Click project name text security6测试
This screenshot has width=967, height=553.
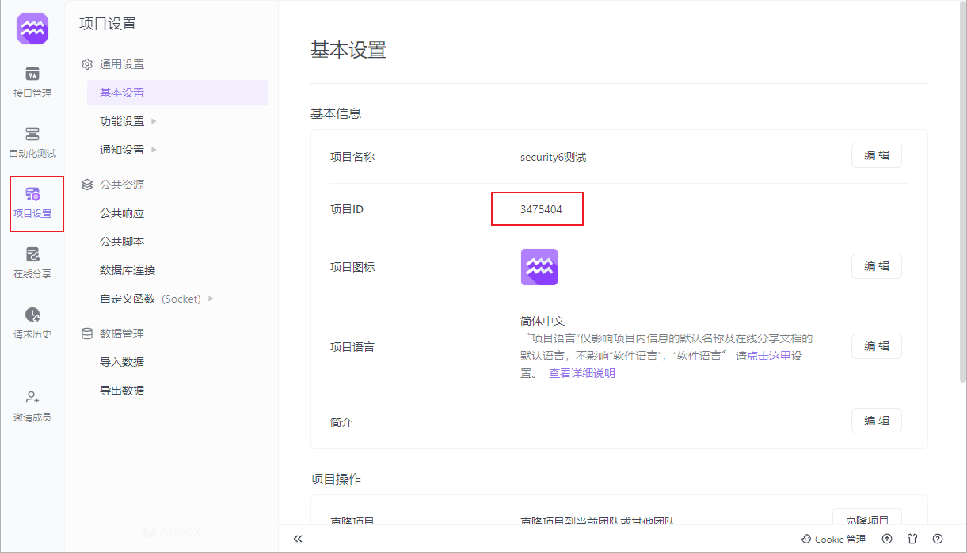coord(553,157)
